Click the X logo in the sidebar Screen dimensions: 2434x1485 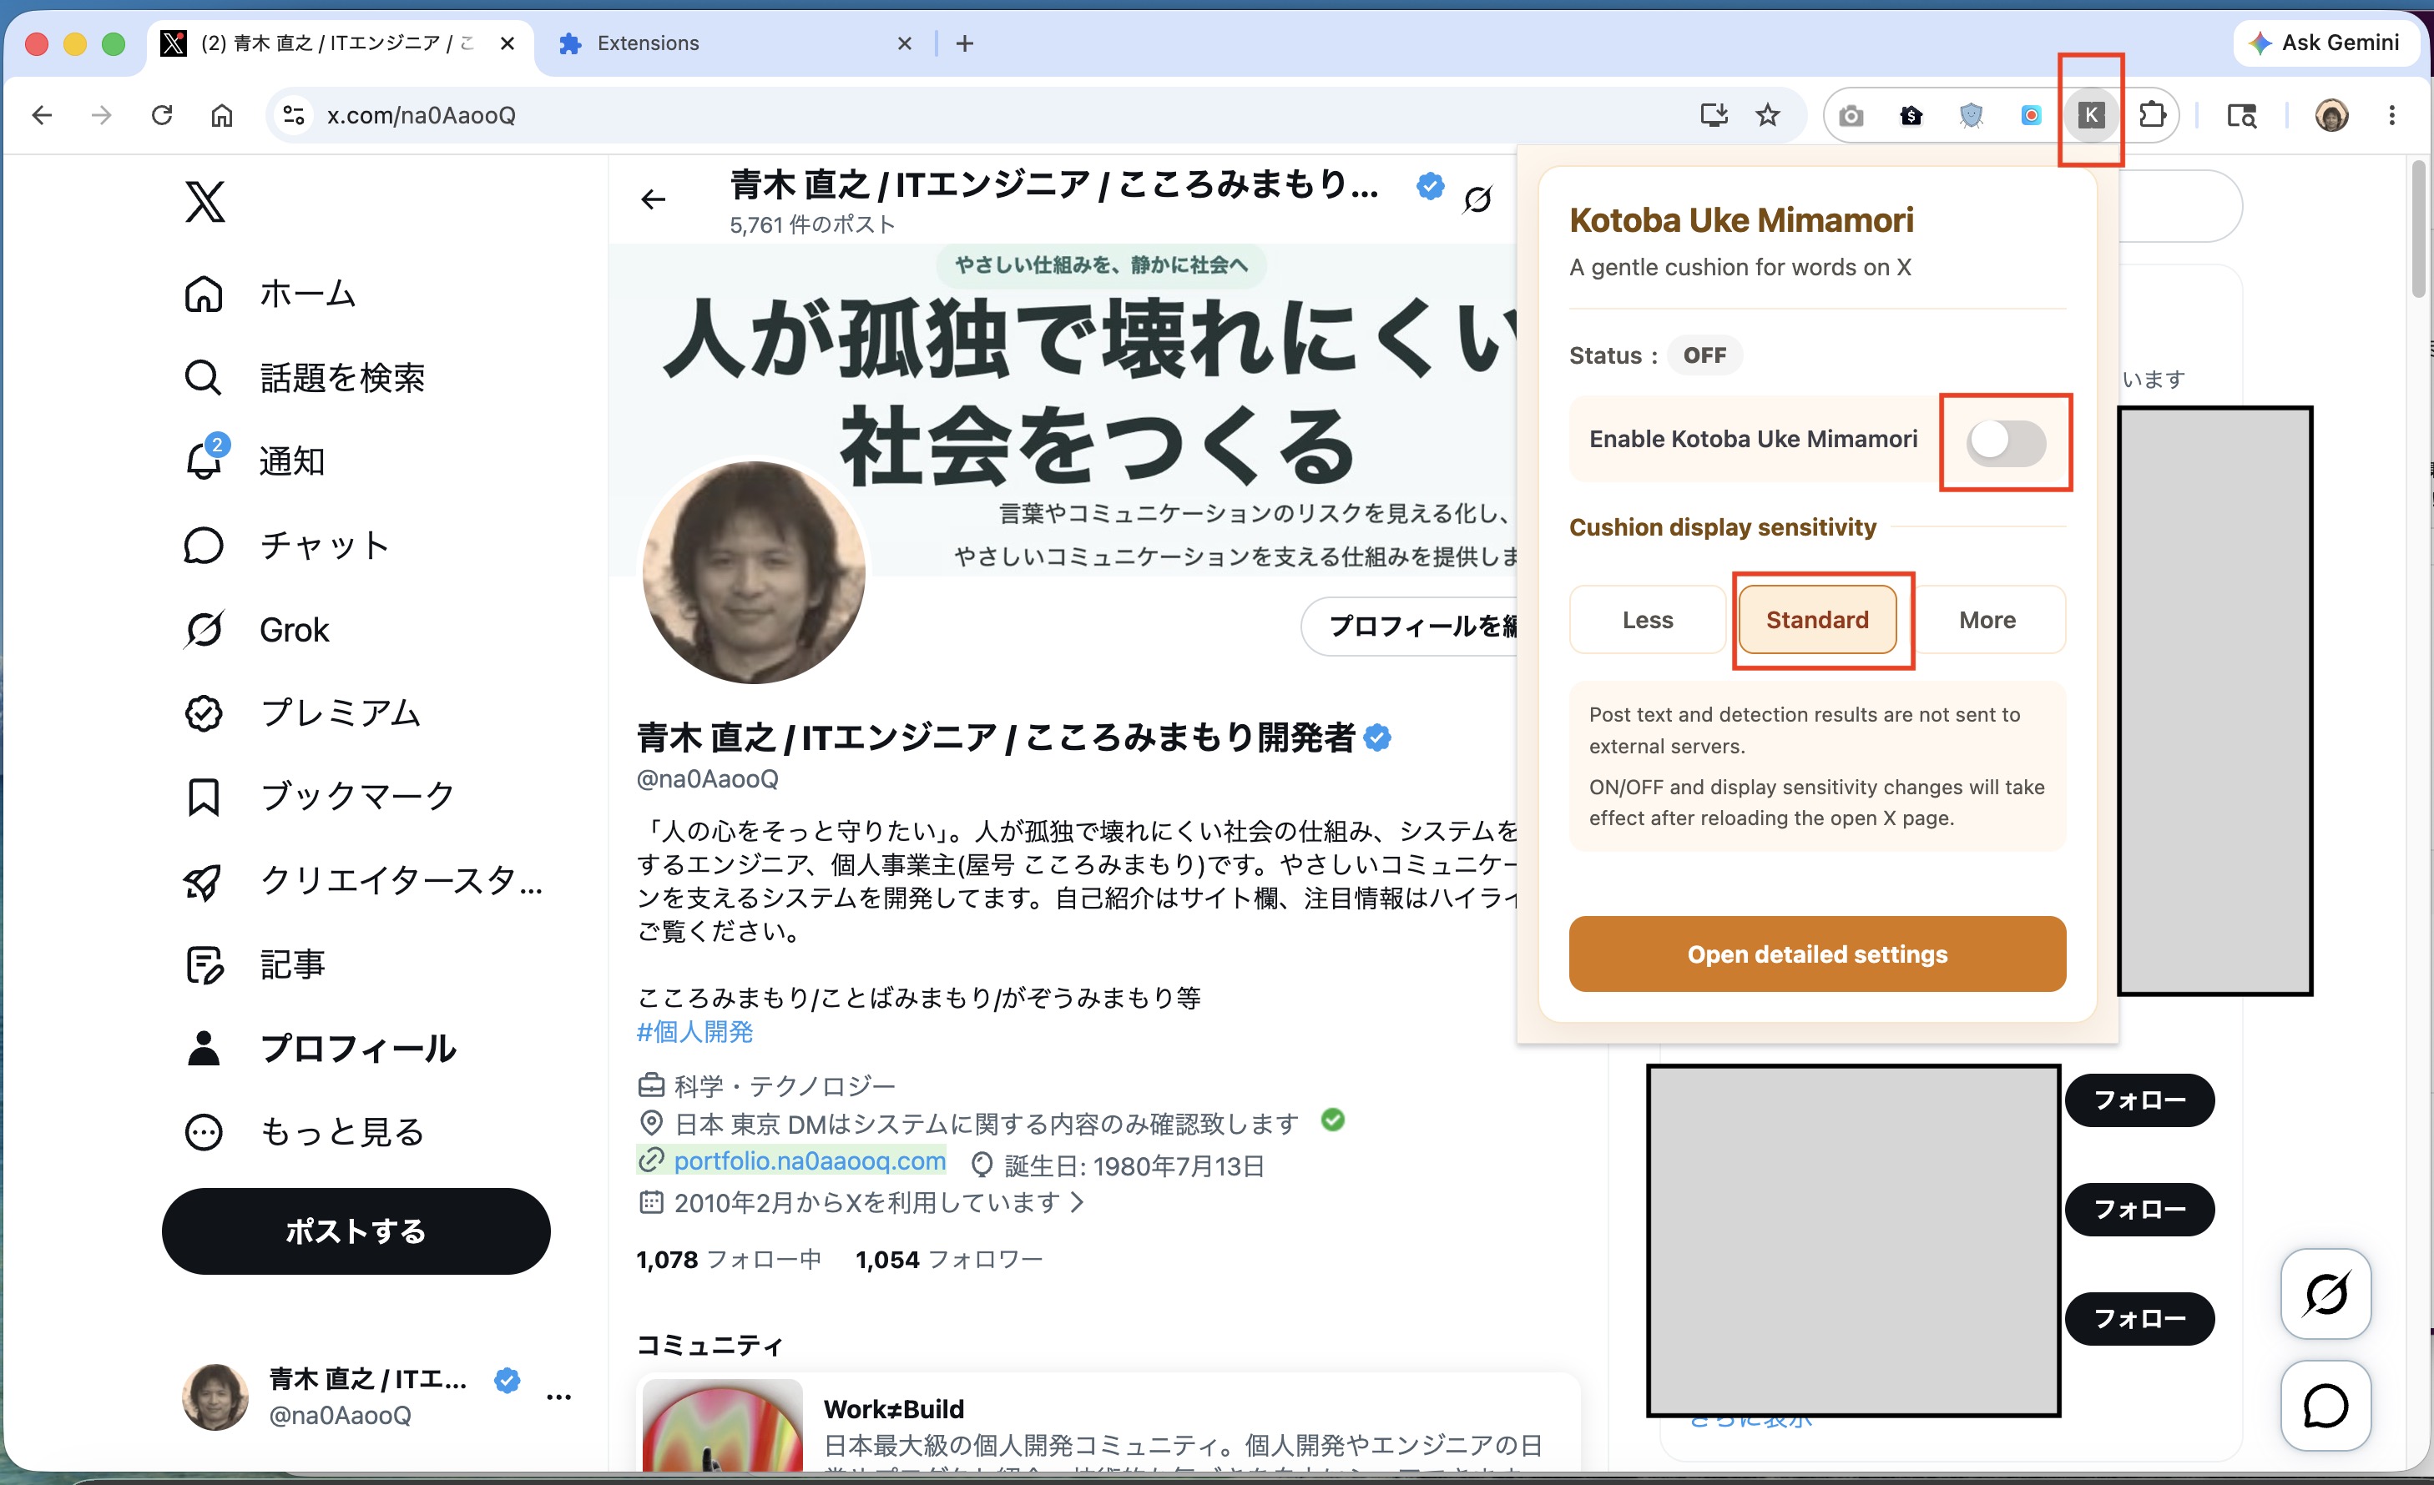pos(205,201)
